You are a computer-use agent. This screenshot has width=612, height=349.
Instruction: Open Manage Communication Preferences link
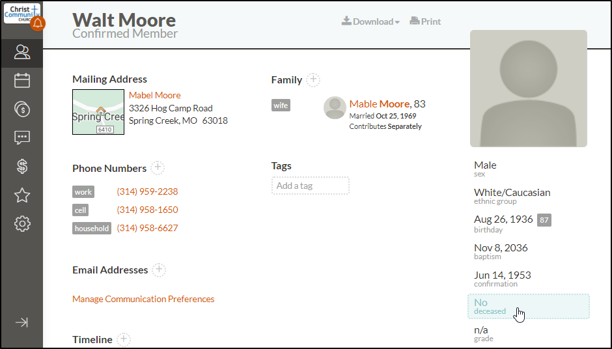coord(143,299)
